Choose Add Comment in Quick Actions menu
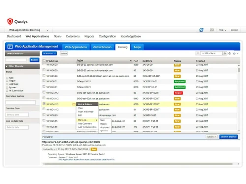Image resolution: width=246 pixels, height=184 pixels. 85,124
